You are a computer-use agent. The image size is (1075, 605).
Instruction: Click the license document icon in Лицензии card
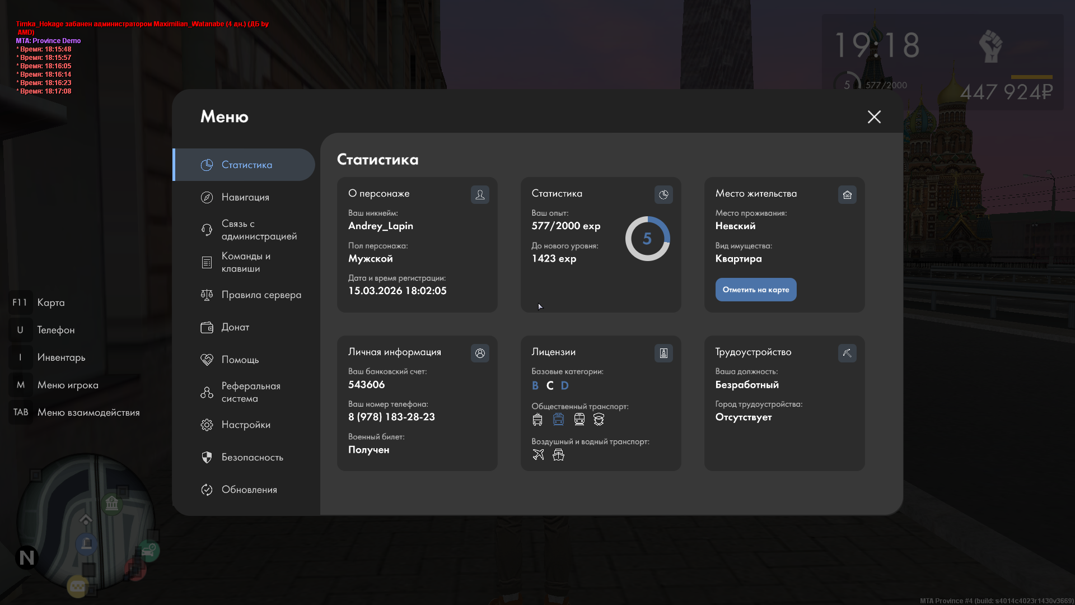pos(663,353)
